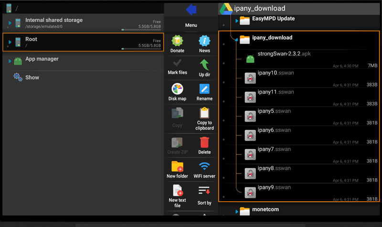Open Disk map pie chart icon
Screen dimensions: 382x227
[x=177, y=89]
